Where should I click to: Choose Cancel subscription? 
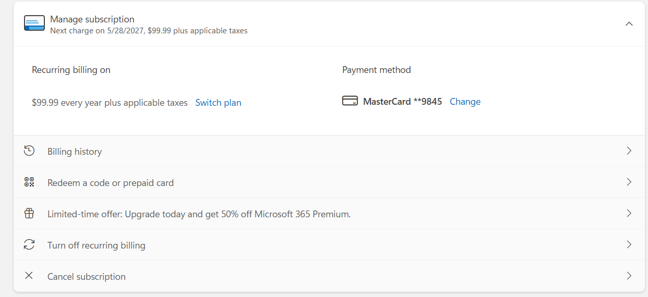click(329, 276)
